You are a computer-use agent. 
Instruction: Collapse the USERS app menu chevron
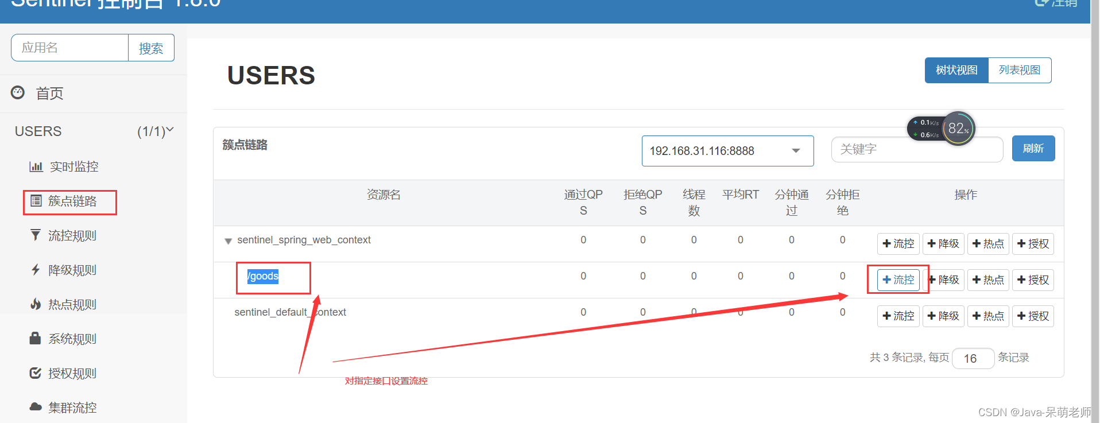(x=170, y=130)
